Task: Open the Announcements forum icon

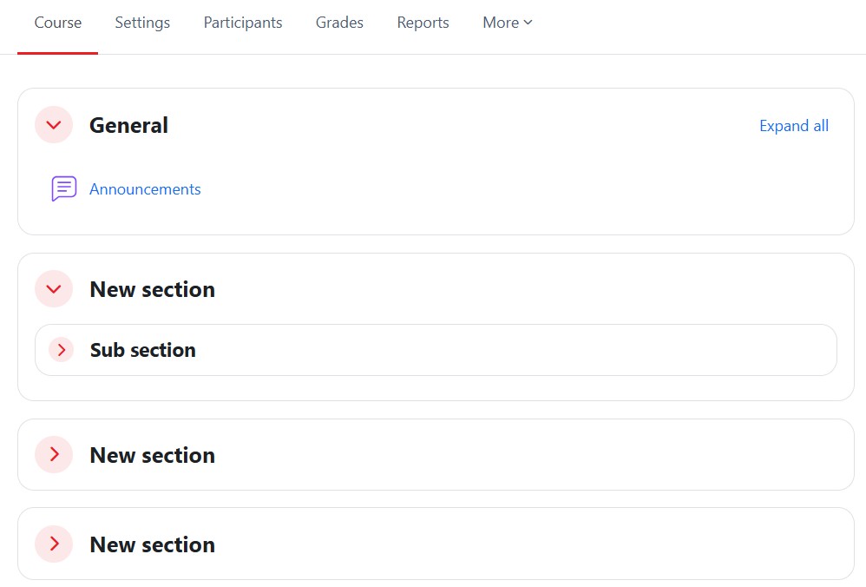Action: 64,188
